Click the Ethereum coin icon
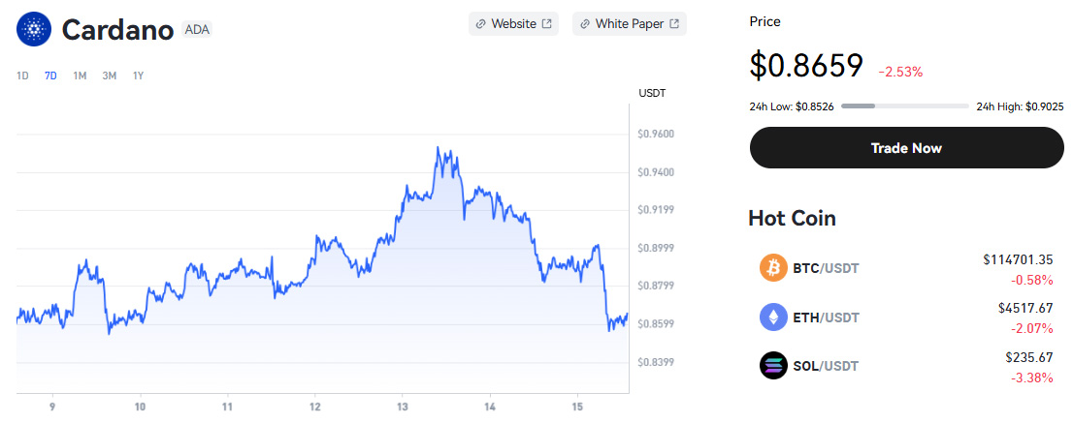Viewport: 1073px width, 423px height. pyautogui.click(x=773, y=317)
